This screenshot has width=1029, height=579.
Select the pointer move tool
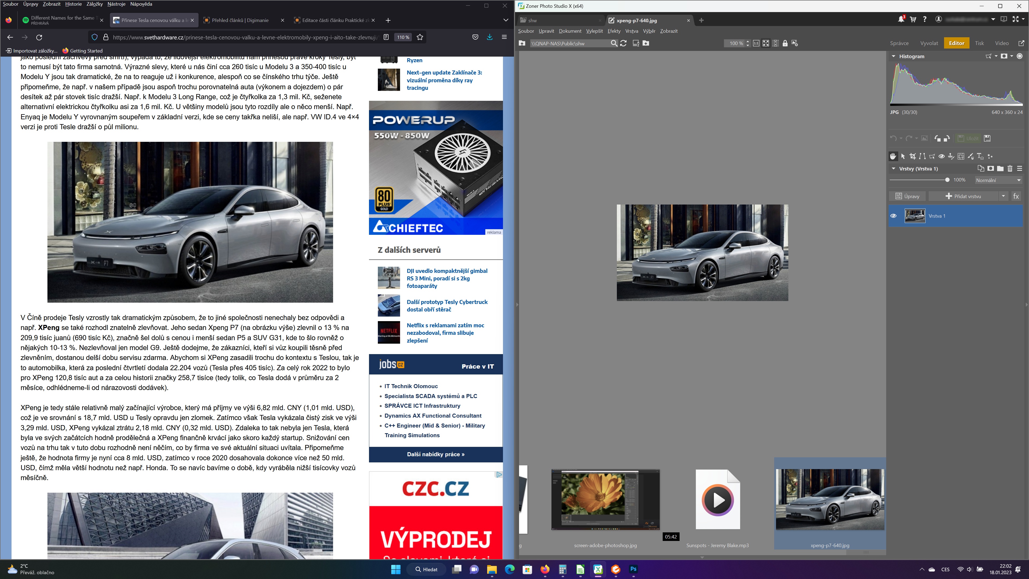click(903, 156)
